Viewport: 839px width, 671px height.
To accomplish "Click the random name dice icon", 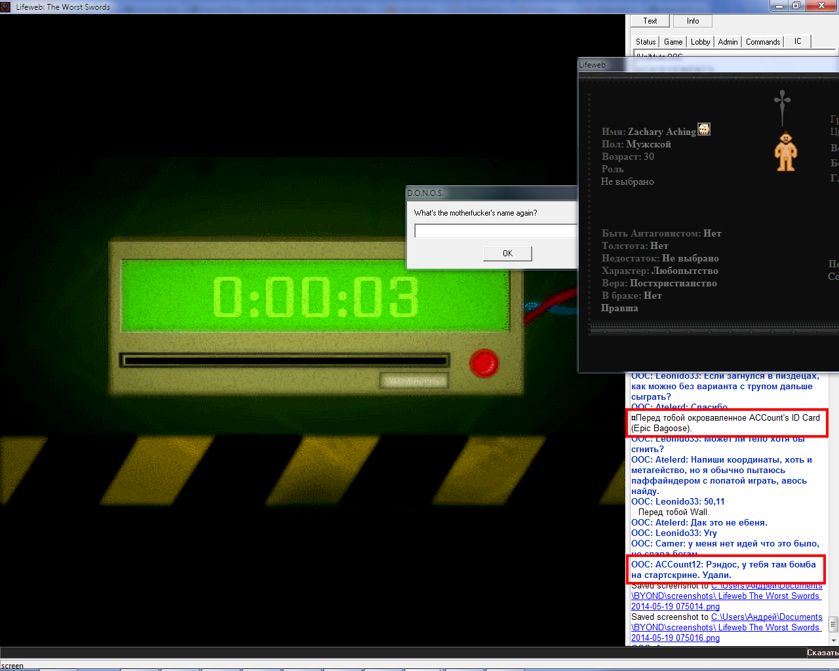I will pos(703,129).
